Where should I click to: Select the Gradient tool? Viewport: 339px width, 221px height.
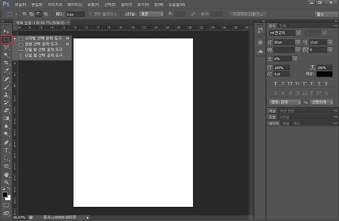tap(6, 118)
